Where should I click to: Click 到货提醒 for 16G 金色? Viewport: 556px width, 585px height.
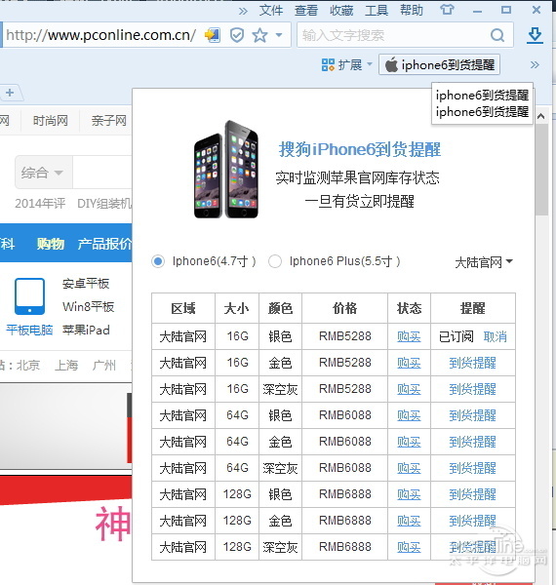[472, 363]
